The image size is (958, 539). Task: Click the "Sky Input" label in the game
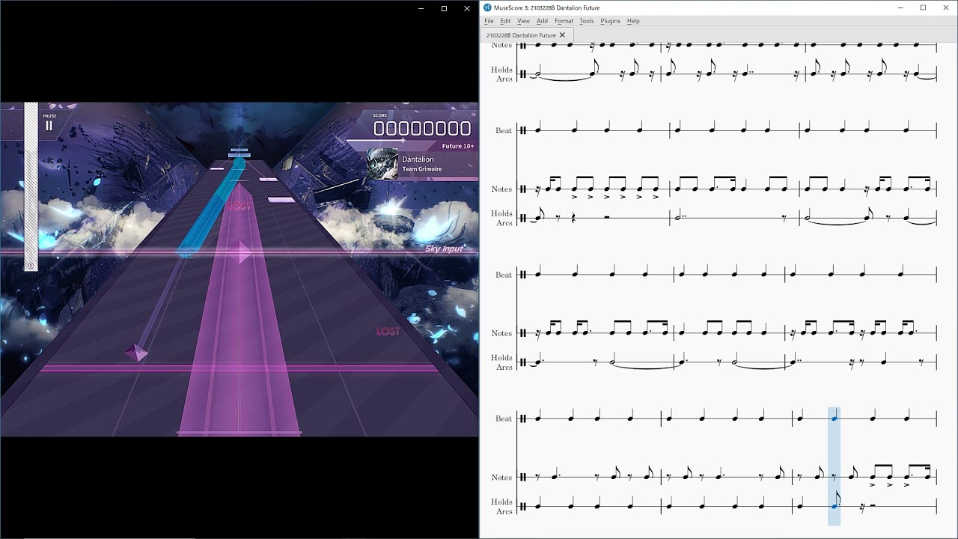(x=444, y=249)
